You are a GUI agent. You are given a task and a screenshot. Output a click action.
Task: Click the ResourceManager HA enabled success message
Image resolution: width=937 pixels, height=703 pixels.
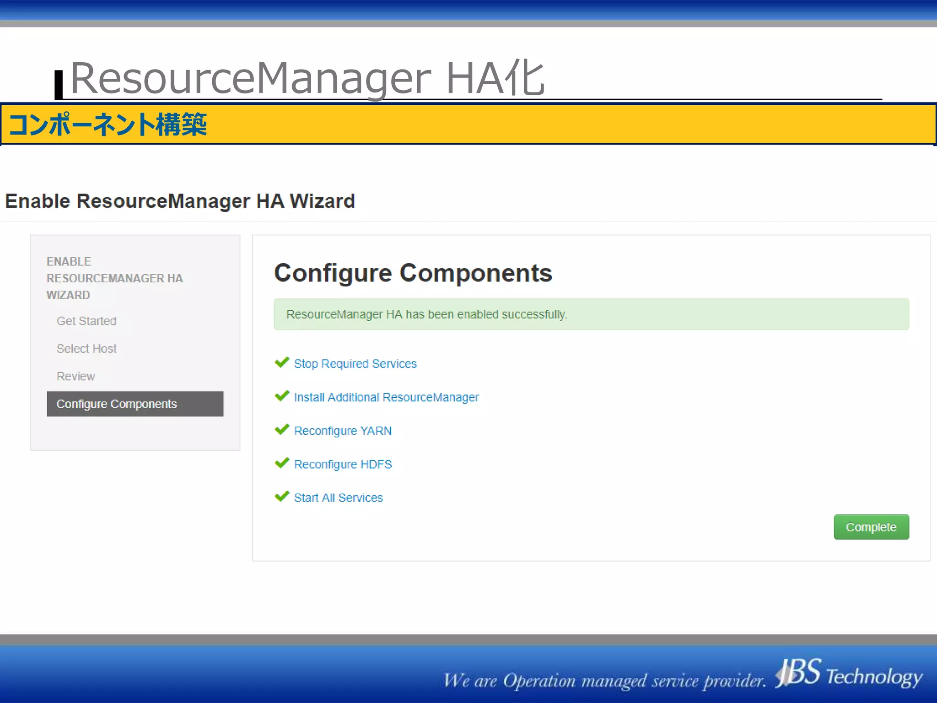click(x=591, y=314)
